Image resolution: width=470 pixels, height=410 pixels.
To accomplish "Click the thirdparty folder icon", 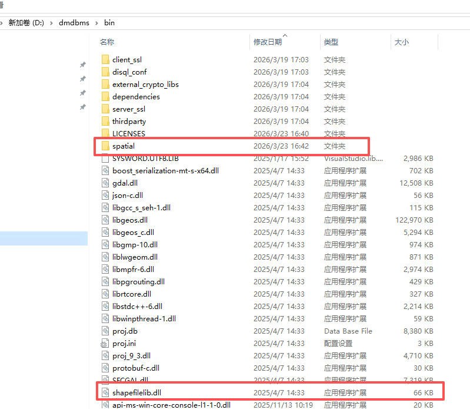I will pyautogui.click(x=105, y=121).
